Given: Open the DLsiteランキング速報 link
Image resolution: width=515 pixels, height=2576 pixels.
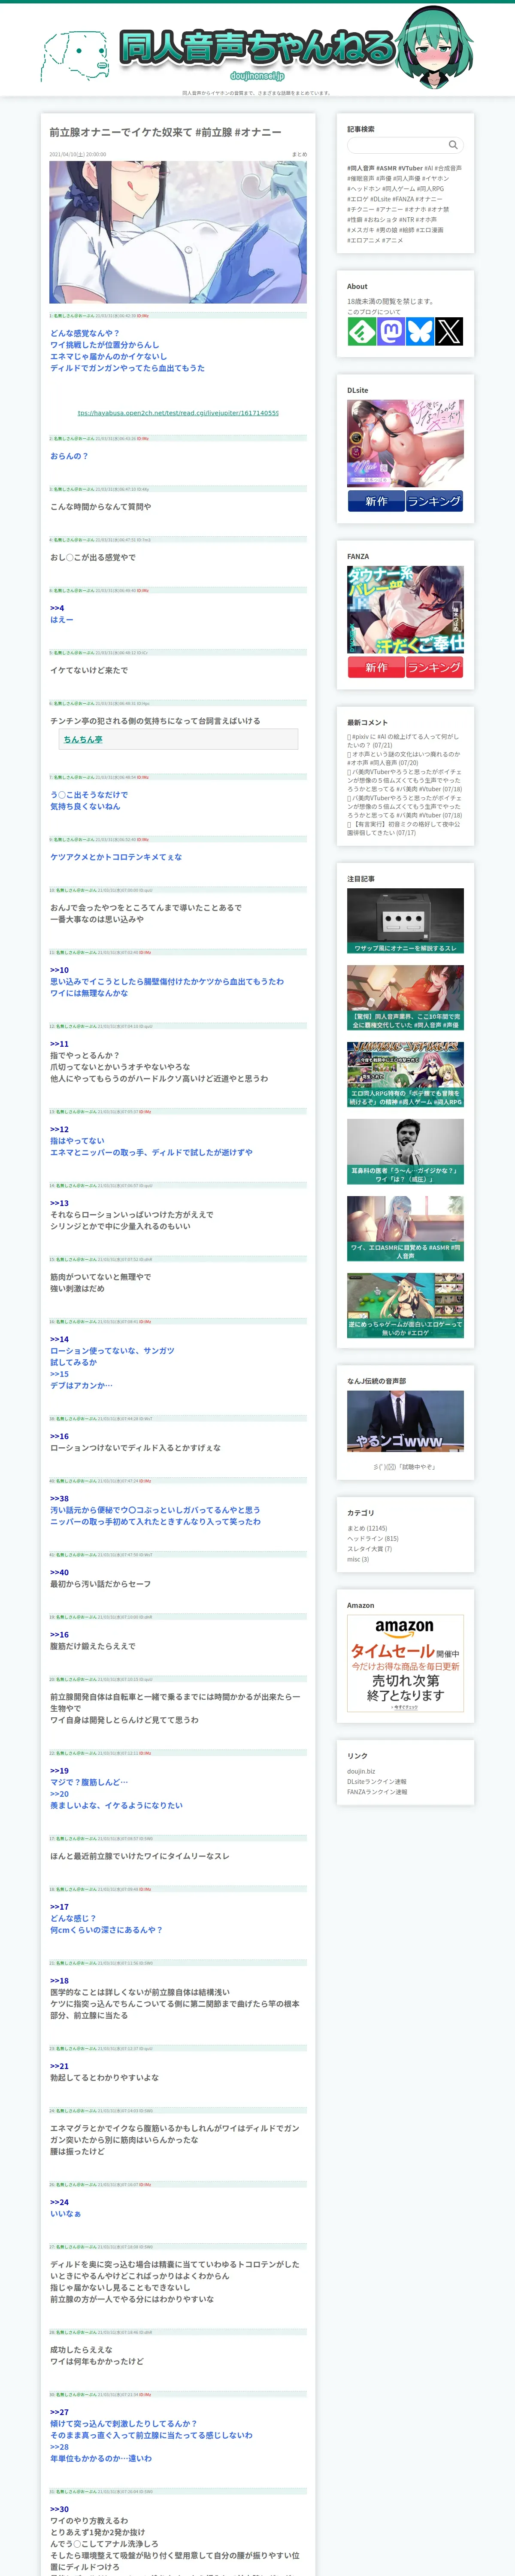Looking at the screenshot, I should click(377, 1782).
